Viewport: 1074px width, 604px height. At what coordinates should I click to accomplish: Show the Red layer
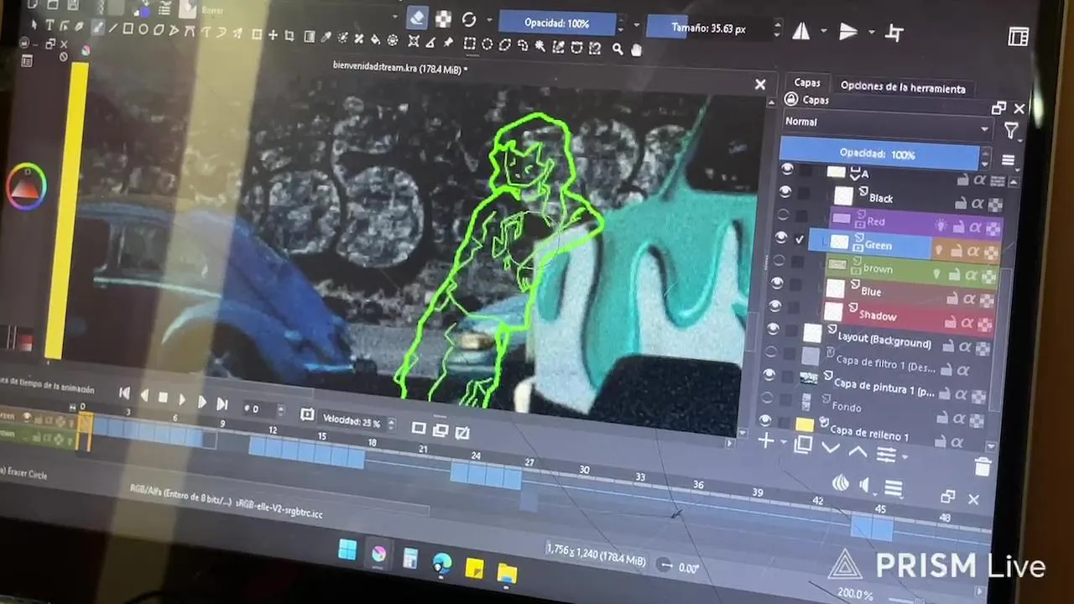pyautogui.click(x=785, y=216)
